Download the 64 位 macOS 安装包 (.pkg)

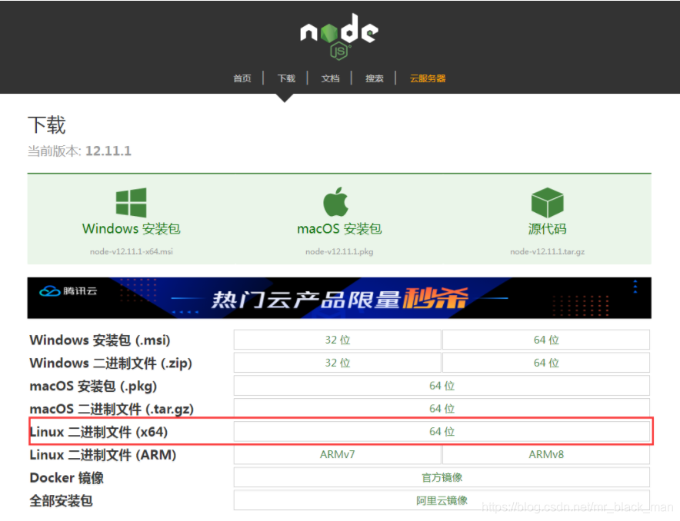tap(442, 385)
